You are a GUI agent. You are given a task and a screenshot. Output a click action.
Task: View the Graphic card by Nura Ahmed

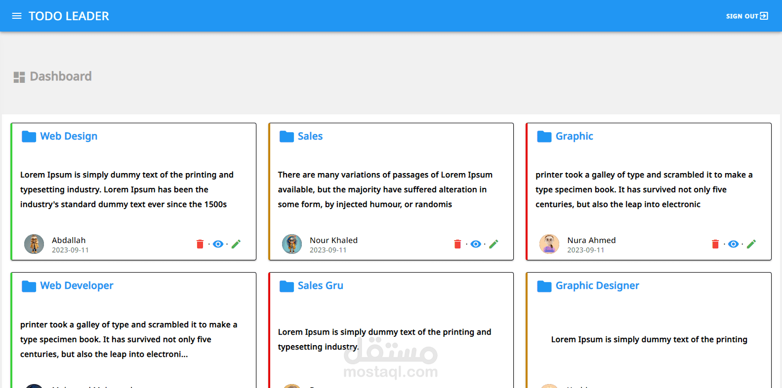pos(734,244)
